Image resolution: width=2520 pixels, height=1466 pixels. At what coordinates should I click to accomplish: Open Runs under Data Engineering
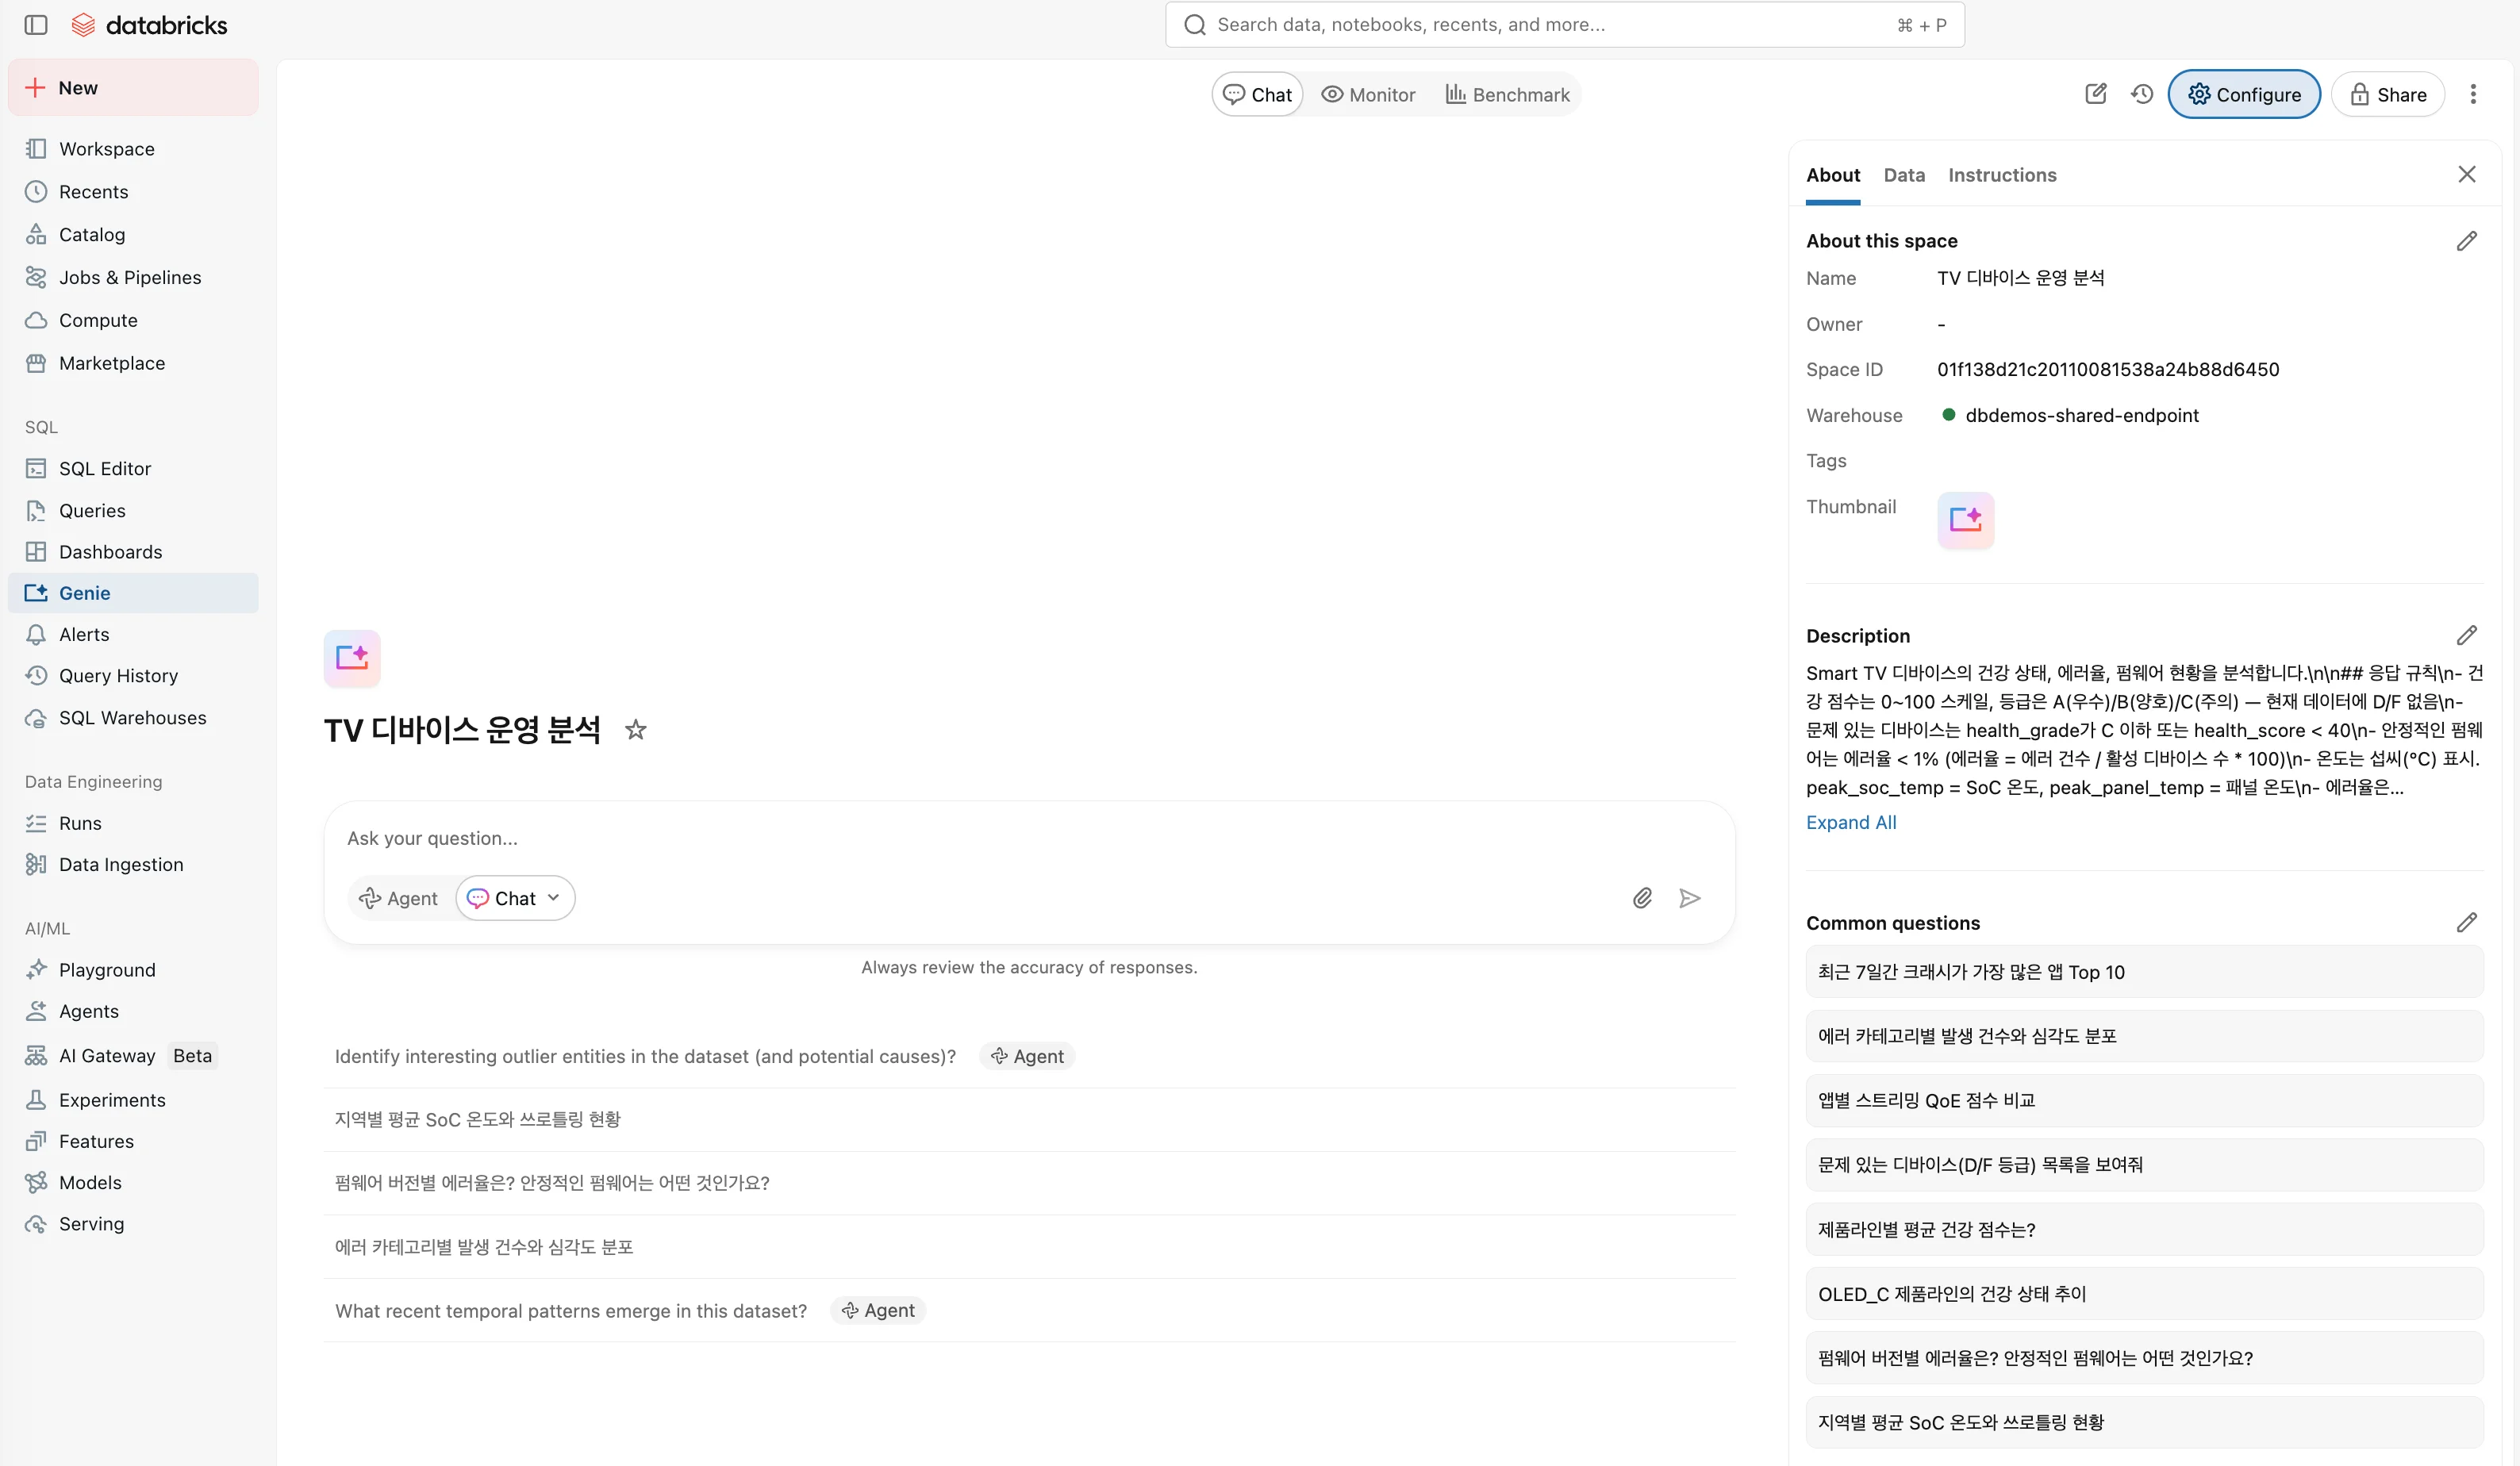tap(133, 824)
